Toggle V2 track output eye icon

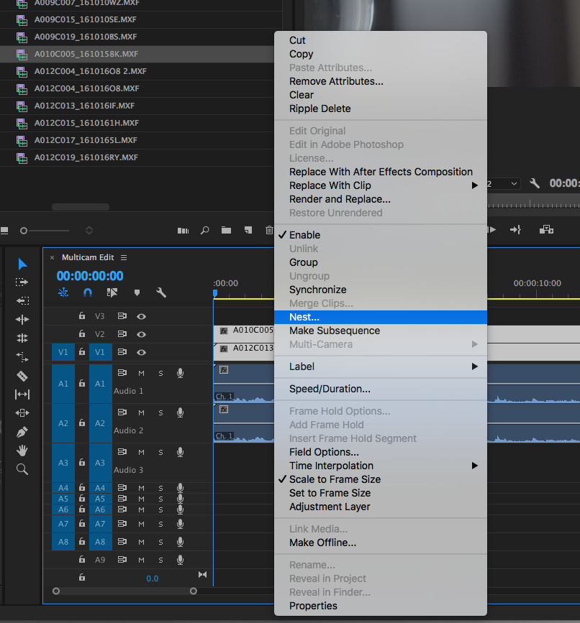click(x=142, y=334)
